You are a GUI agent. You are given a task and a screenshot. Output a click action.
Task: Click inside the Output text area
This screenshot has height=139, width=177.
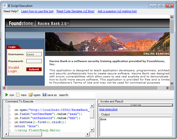[136, 126]
